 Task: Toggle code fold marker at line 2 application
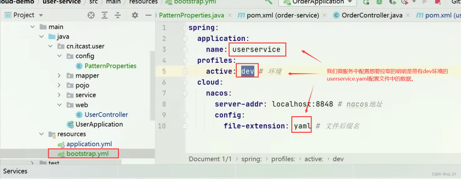185,39
